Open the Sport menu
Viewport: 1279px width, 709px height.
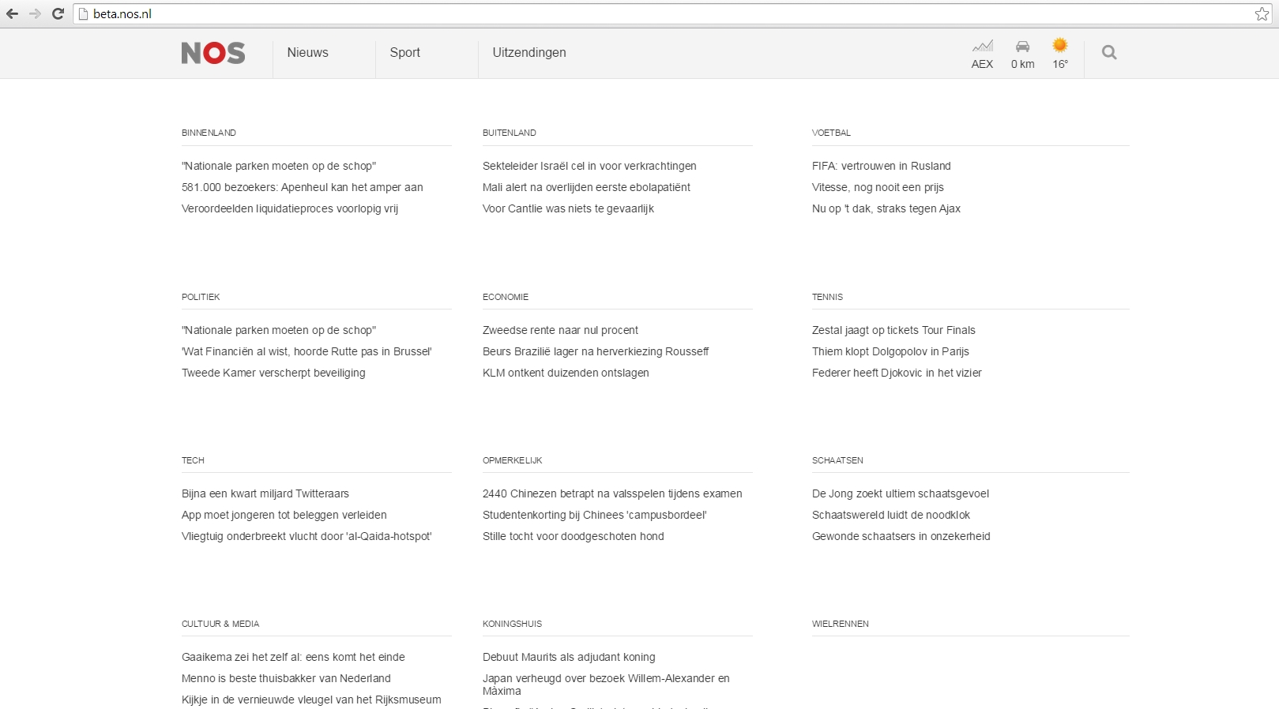pyautogui.click(x=404, y=53)
